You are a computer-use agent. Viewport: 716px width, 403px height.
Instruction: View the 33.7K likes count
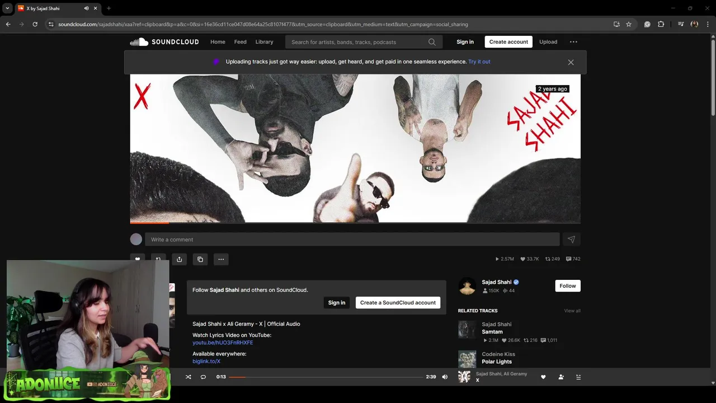pos(530,259)
